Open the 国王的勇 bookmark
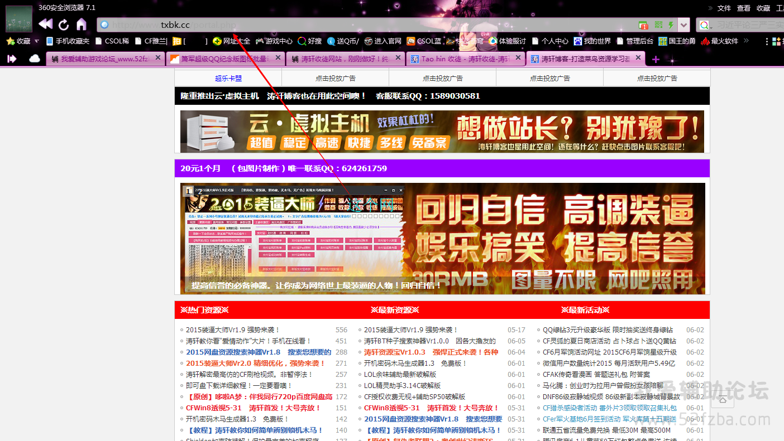The height and width of the screenshot is (441, 784). (677, 41)
